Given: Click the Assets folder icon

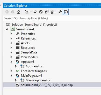Looking at the screenshot, I should pos(18,43).
